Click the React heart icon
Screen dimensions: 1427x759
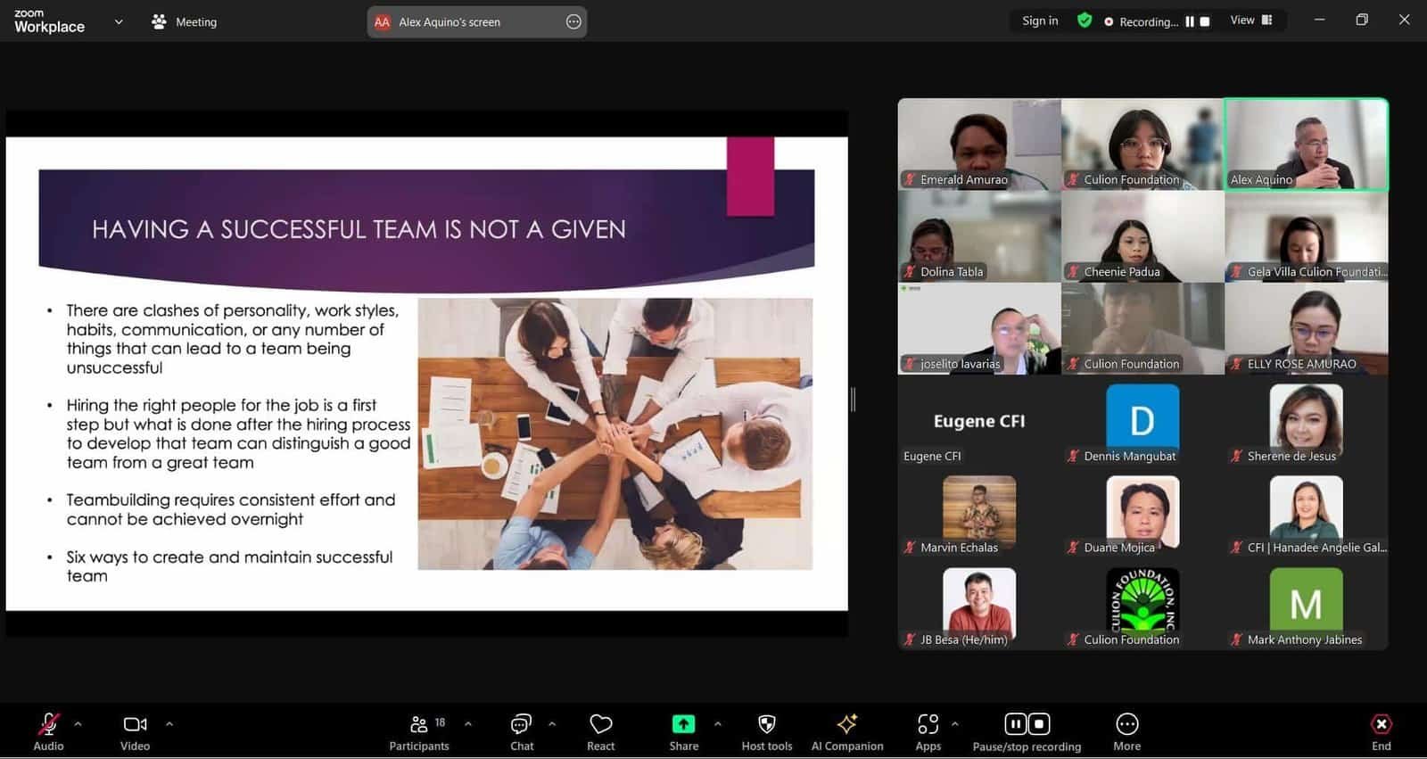(x=600, y=724)
